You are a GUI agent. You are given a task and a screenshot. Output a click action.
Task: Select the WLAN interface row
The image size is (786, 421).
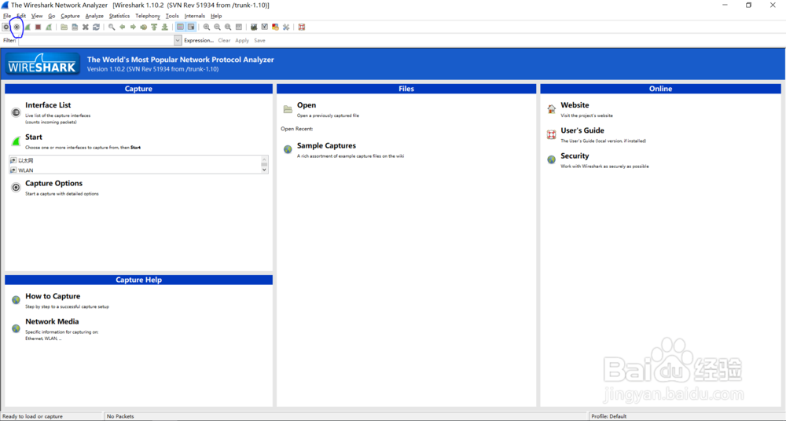coord(135,170)
